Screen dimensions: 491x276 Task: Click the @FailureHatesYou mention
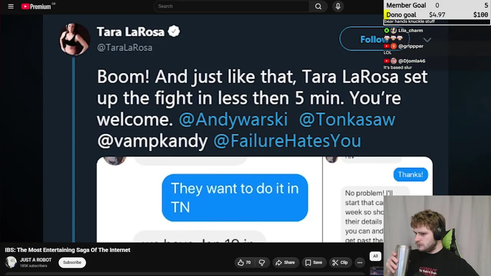(x=287, y=141)
